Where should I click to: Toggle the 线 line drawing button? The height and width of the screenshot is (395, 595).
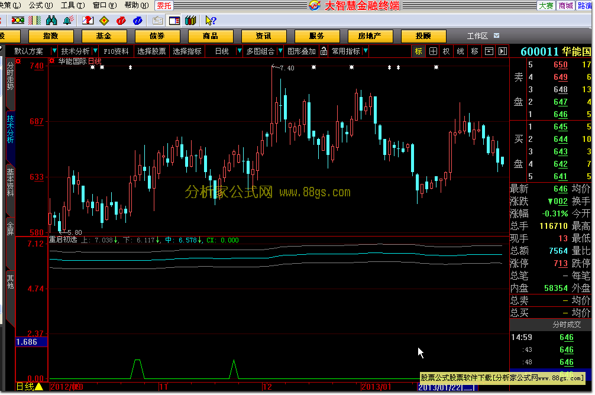click(460, 51)
